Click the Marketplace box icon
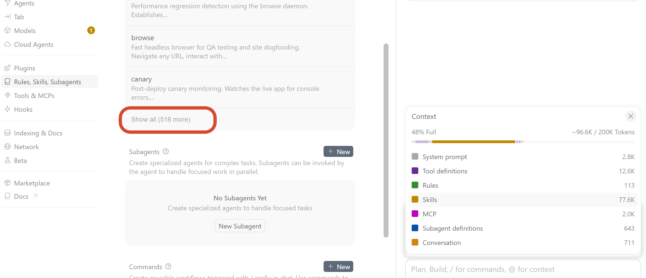 point(7,183)
